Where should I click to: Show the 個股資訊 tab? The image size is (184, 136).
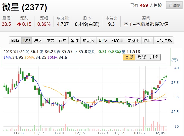[x=164, y=40]
